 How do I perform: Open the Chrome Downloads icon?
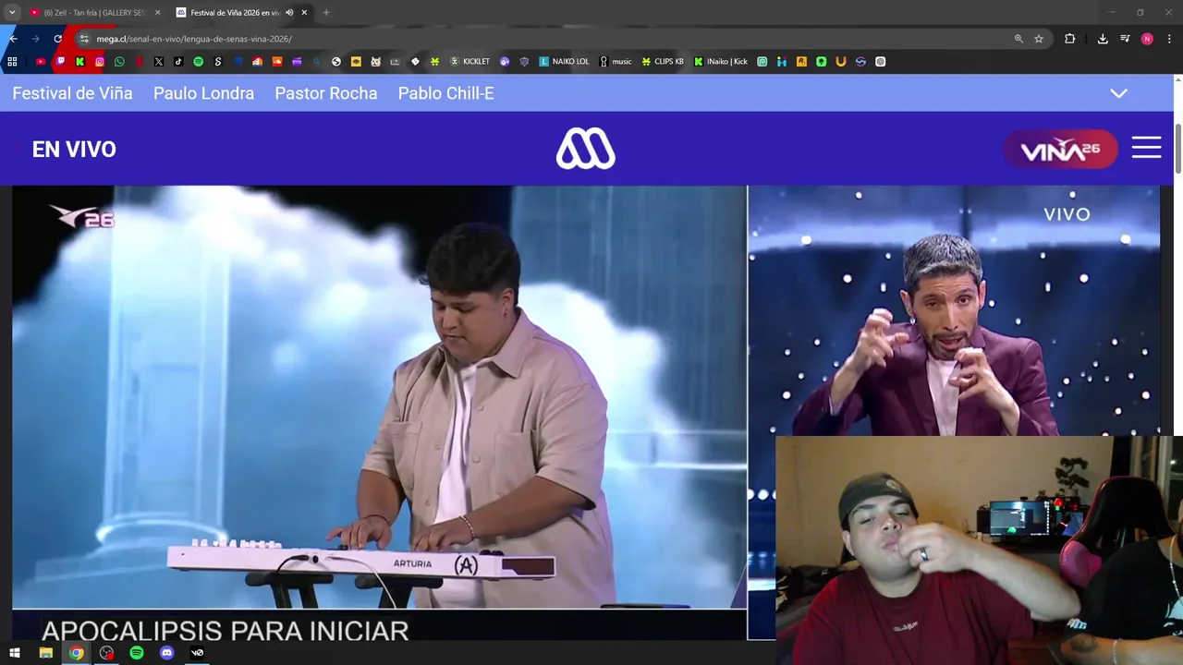1103,39
